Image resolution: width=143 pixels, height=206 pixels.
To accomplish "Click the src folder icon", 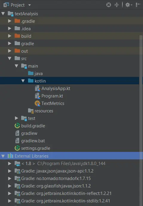I will (x=17, y=58).
